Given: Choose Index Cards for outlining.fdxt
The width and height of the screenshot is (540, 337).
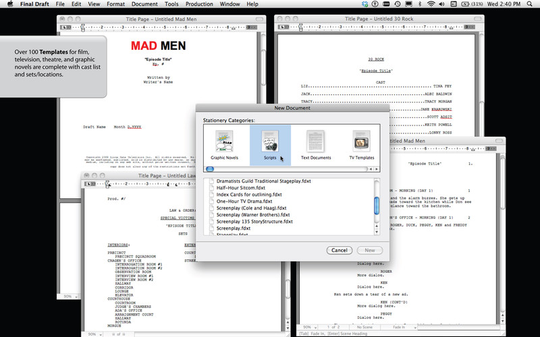Looking at the screenshot, I should click(249, 194).
